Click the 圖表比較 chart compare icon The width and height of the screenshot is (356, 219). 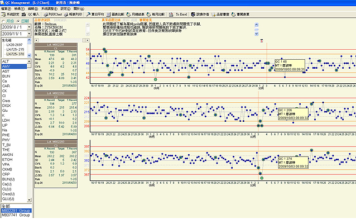click(108, 15)
